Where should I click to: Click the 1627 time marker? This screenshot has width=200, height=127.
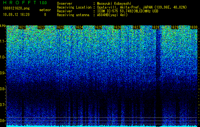[x=136, y=27]
